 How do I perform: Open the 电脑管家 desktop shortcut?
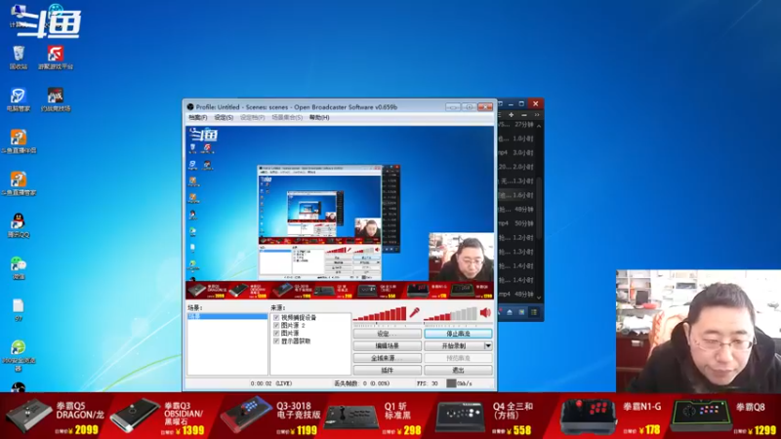(x=19, y=100)
